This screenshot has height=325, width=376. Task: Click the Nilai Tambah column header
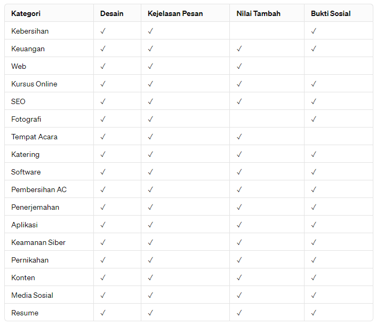pyautogui.click(x=258, y=13)
